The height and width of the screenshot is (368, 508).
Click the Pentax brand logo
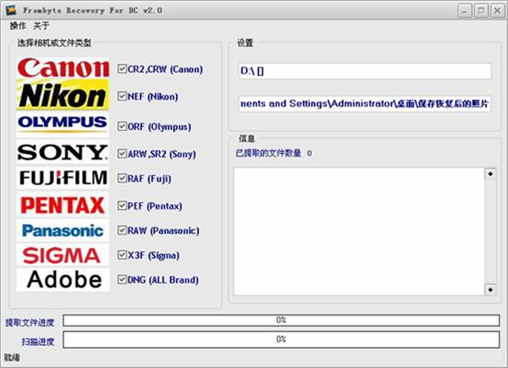click(63, 205)
